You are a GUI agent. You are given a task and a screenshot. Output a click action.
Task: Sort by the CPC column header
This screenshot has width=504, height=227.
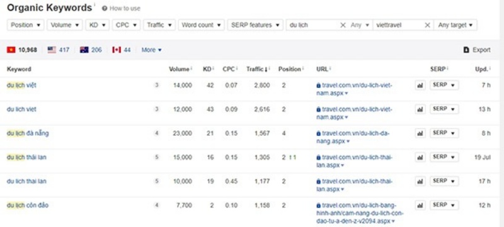tap(229, 69)
